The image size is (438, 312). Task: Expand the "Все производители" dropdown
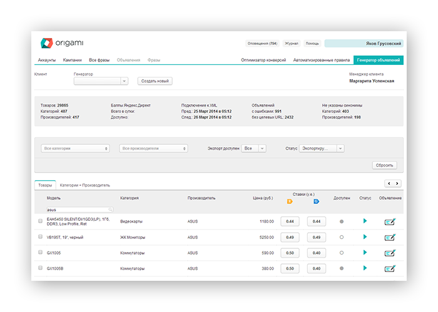coord(153,149)
